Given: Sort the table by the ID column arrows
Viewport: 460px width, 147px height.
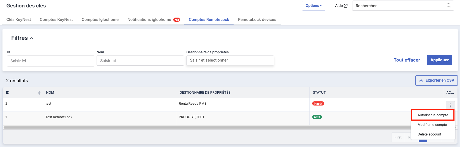Looking at the screenshot, I should tap(39, 93).
